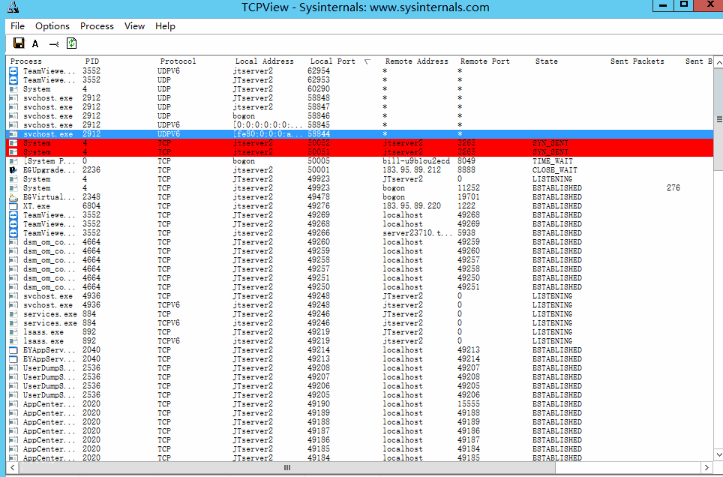
Task: Click the UserDumpS icon in port 49208 row
Action: click(13, 367)
